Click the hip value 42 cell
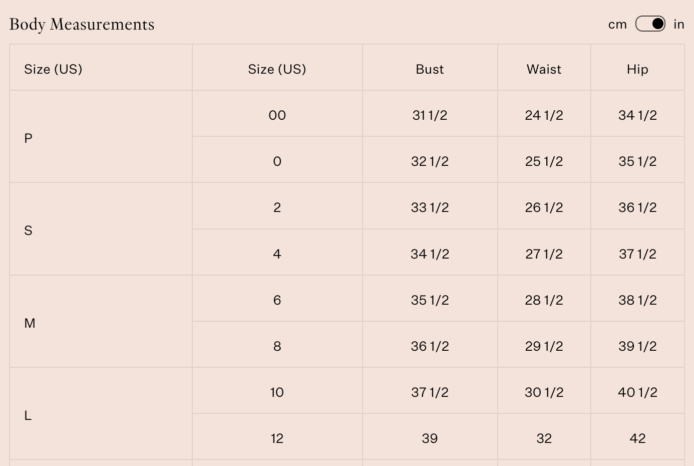Image resolution: width=694 pixels, height=466 pixels. tap(637, 438)
